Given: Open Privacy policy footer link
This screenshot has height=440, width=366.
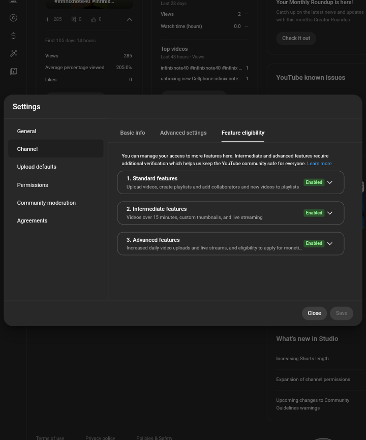Looking at the screenshot, I should tap(100, 438).
